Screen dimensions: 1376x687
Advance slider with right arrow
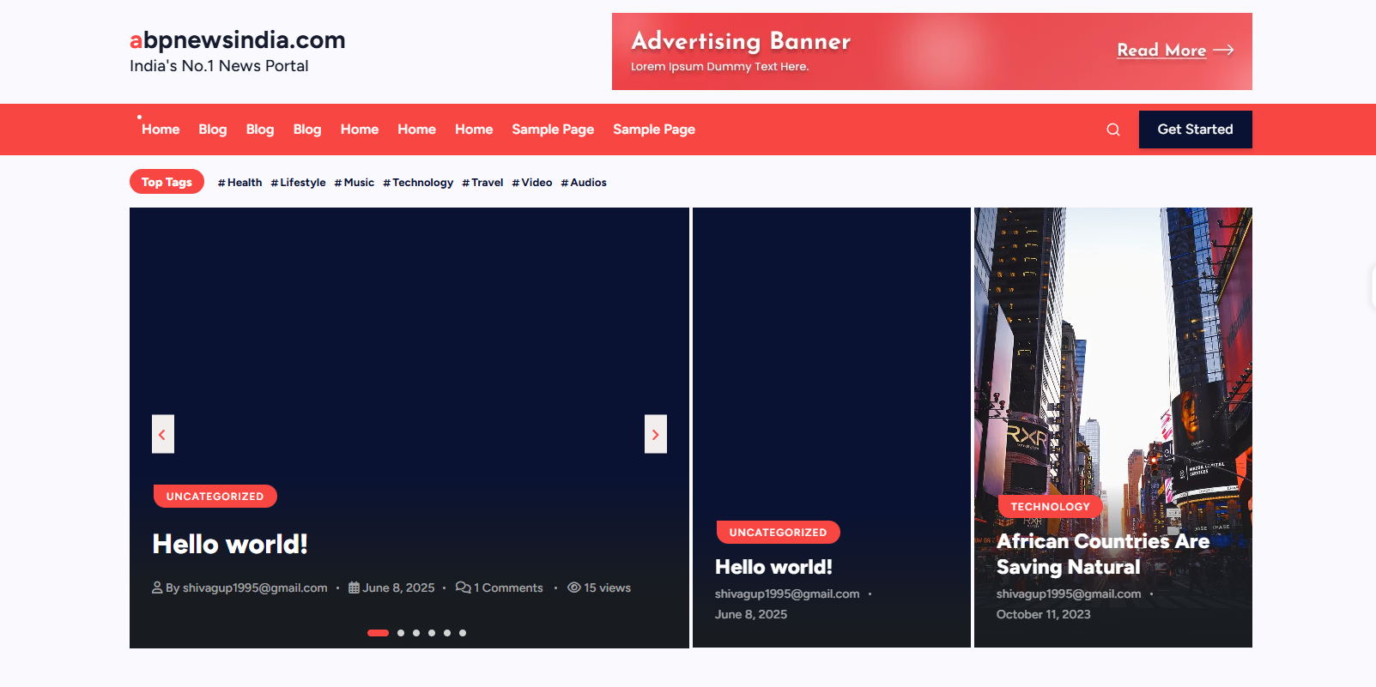coord(656,434)
